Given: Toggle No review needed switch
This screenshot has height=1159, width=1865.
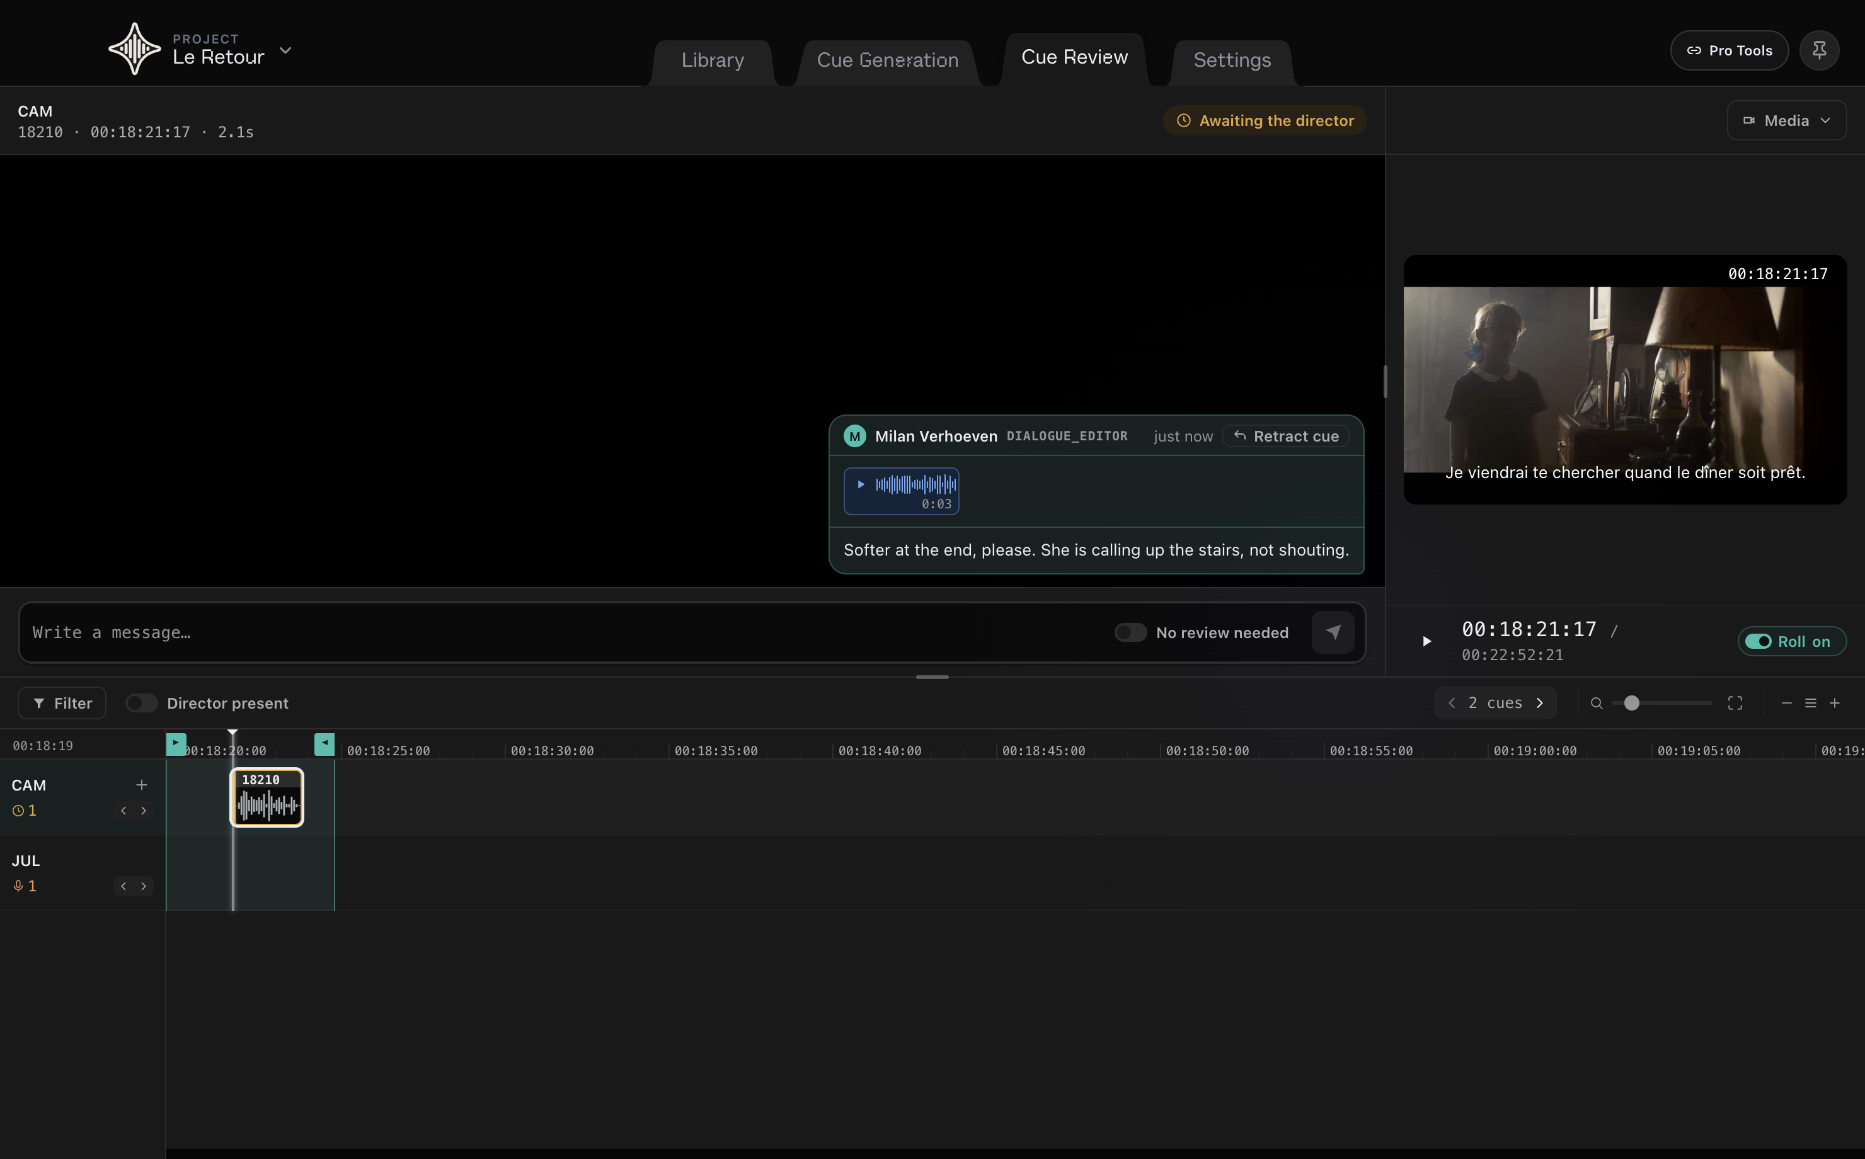Looking at the screenshot, I should 1130,632.
